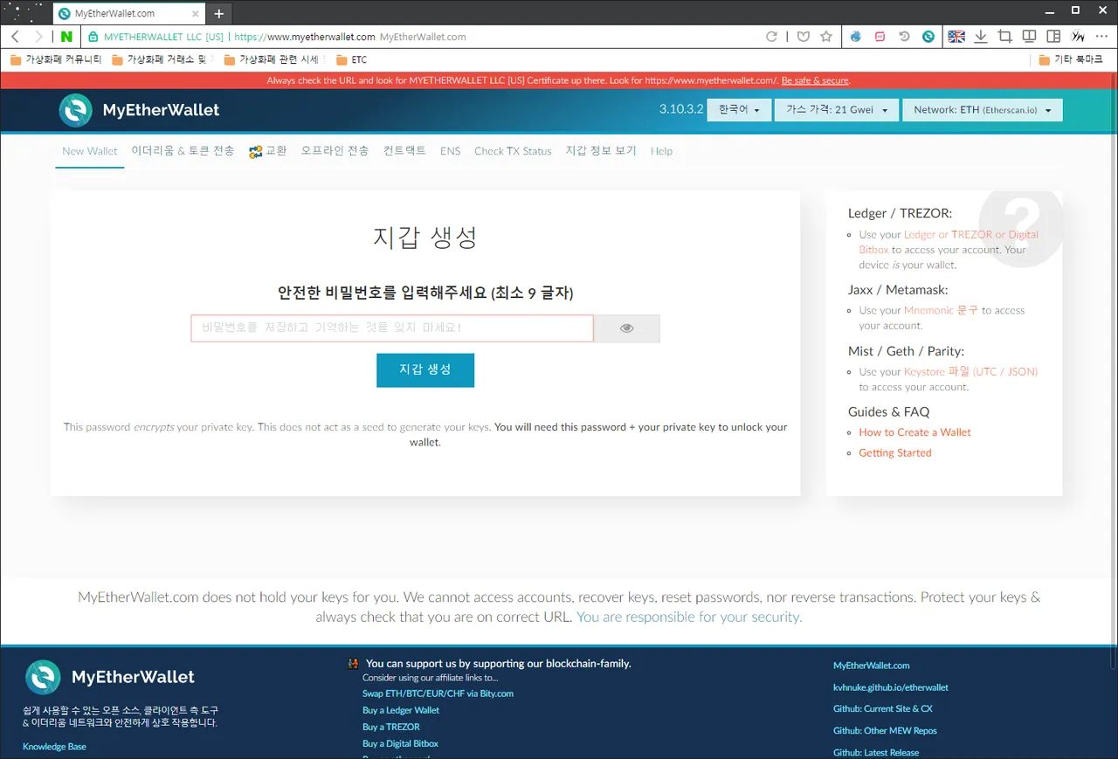This screenshot has height=759, width=1118.
Task: Open the 컨트랙트 tab
Action: tap(404, 151)
